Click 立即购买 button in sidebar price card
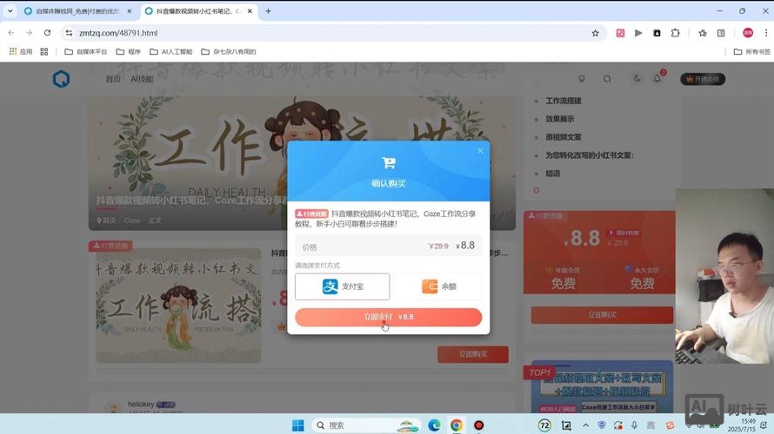Screen dimensions: 774x434 602,315
